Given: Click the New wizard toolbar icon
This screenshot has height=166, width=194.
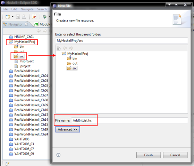Looking at the screenshot, I should (x=8, y=17).
